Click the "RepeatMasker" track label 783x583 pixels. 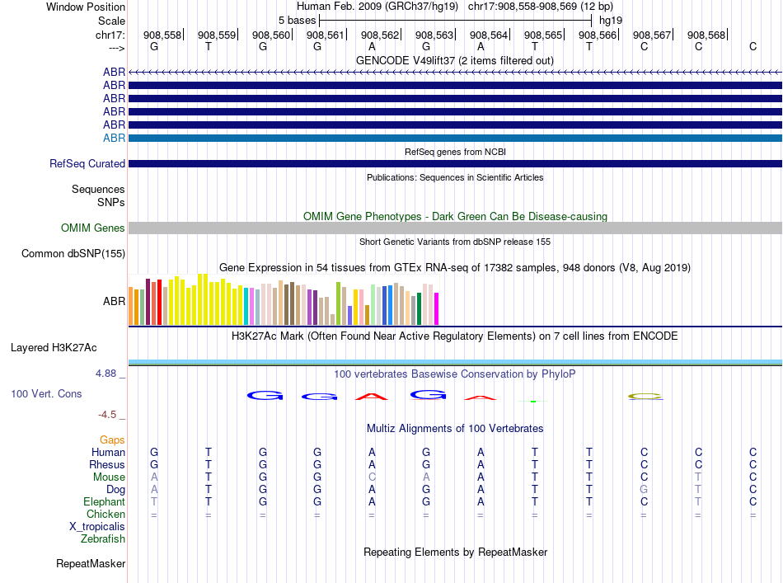(x=91, y=563)
